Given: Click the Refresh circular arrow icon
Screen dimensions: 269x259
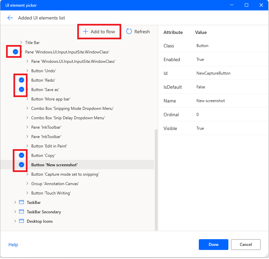Looking at the screenshot, I should click(129, 32).
